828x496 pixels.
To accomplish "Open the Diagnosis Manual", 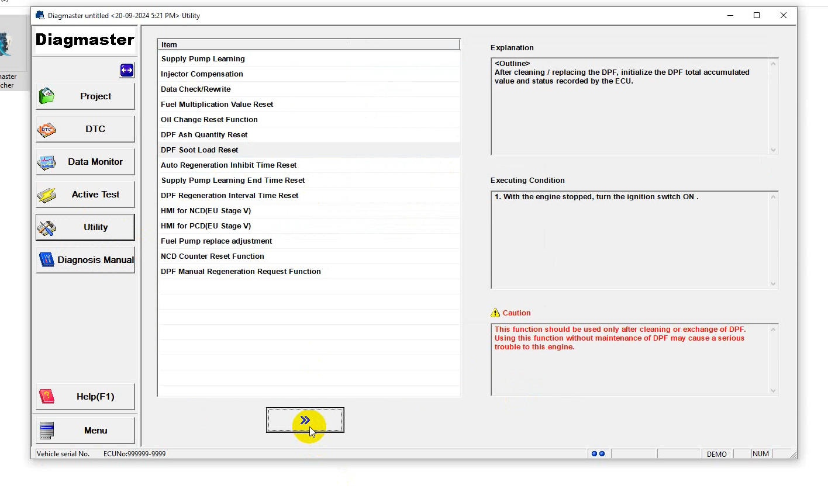I will 85,260.
